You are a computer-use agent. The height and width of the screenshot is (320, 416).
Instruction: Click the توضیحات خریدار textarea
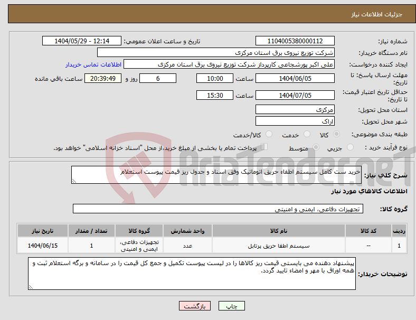192,274
